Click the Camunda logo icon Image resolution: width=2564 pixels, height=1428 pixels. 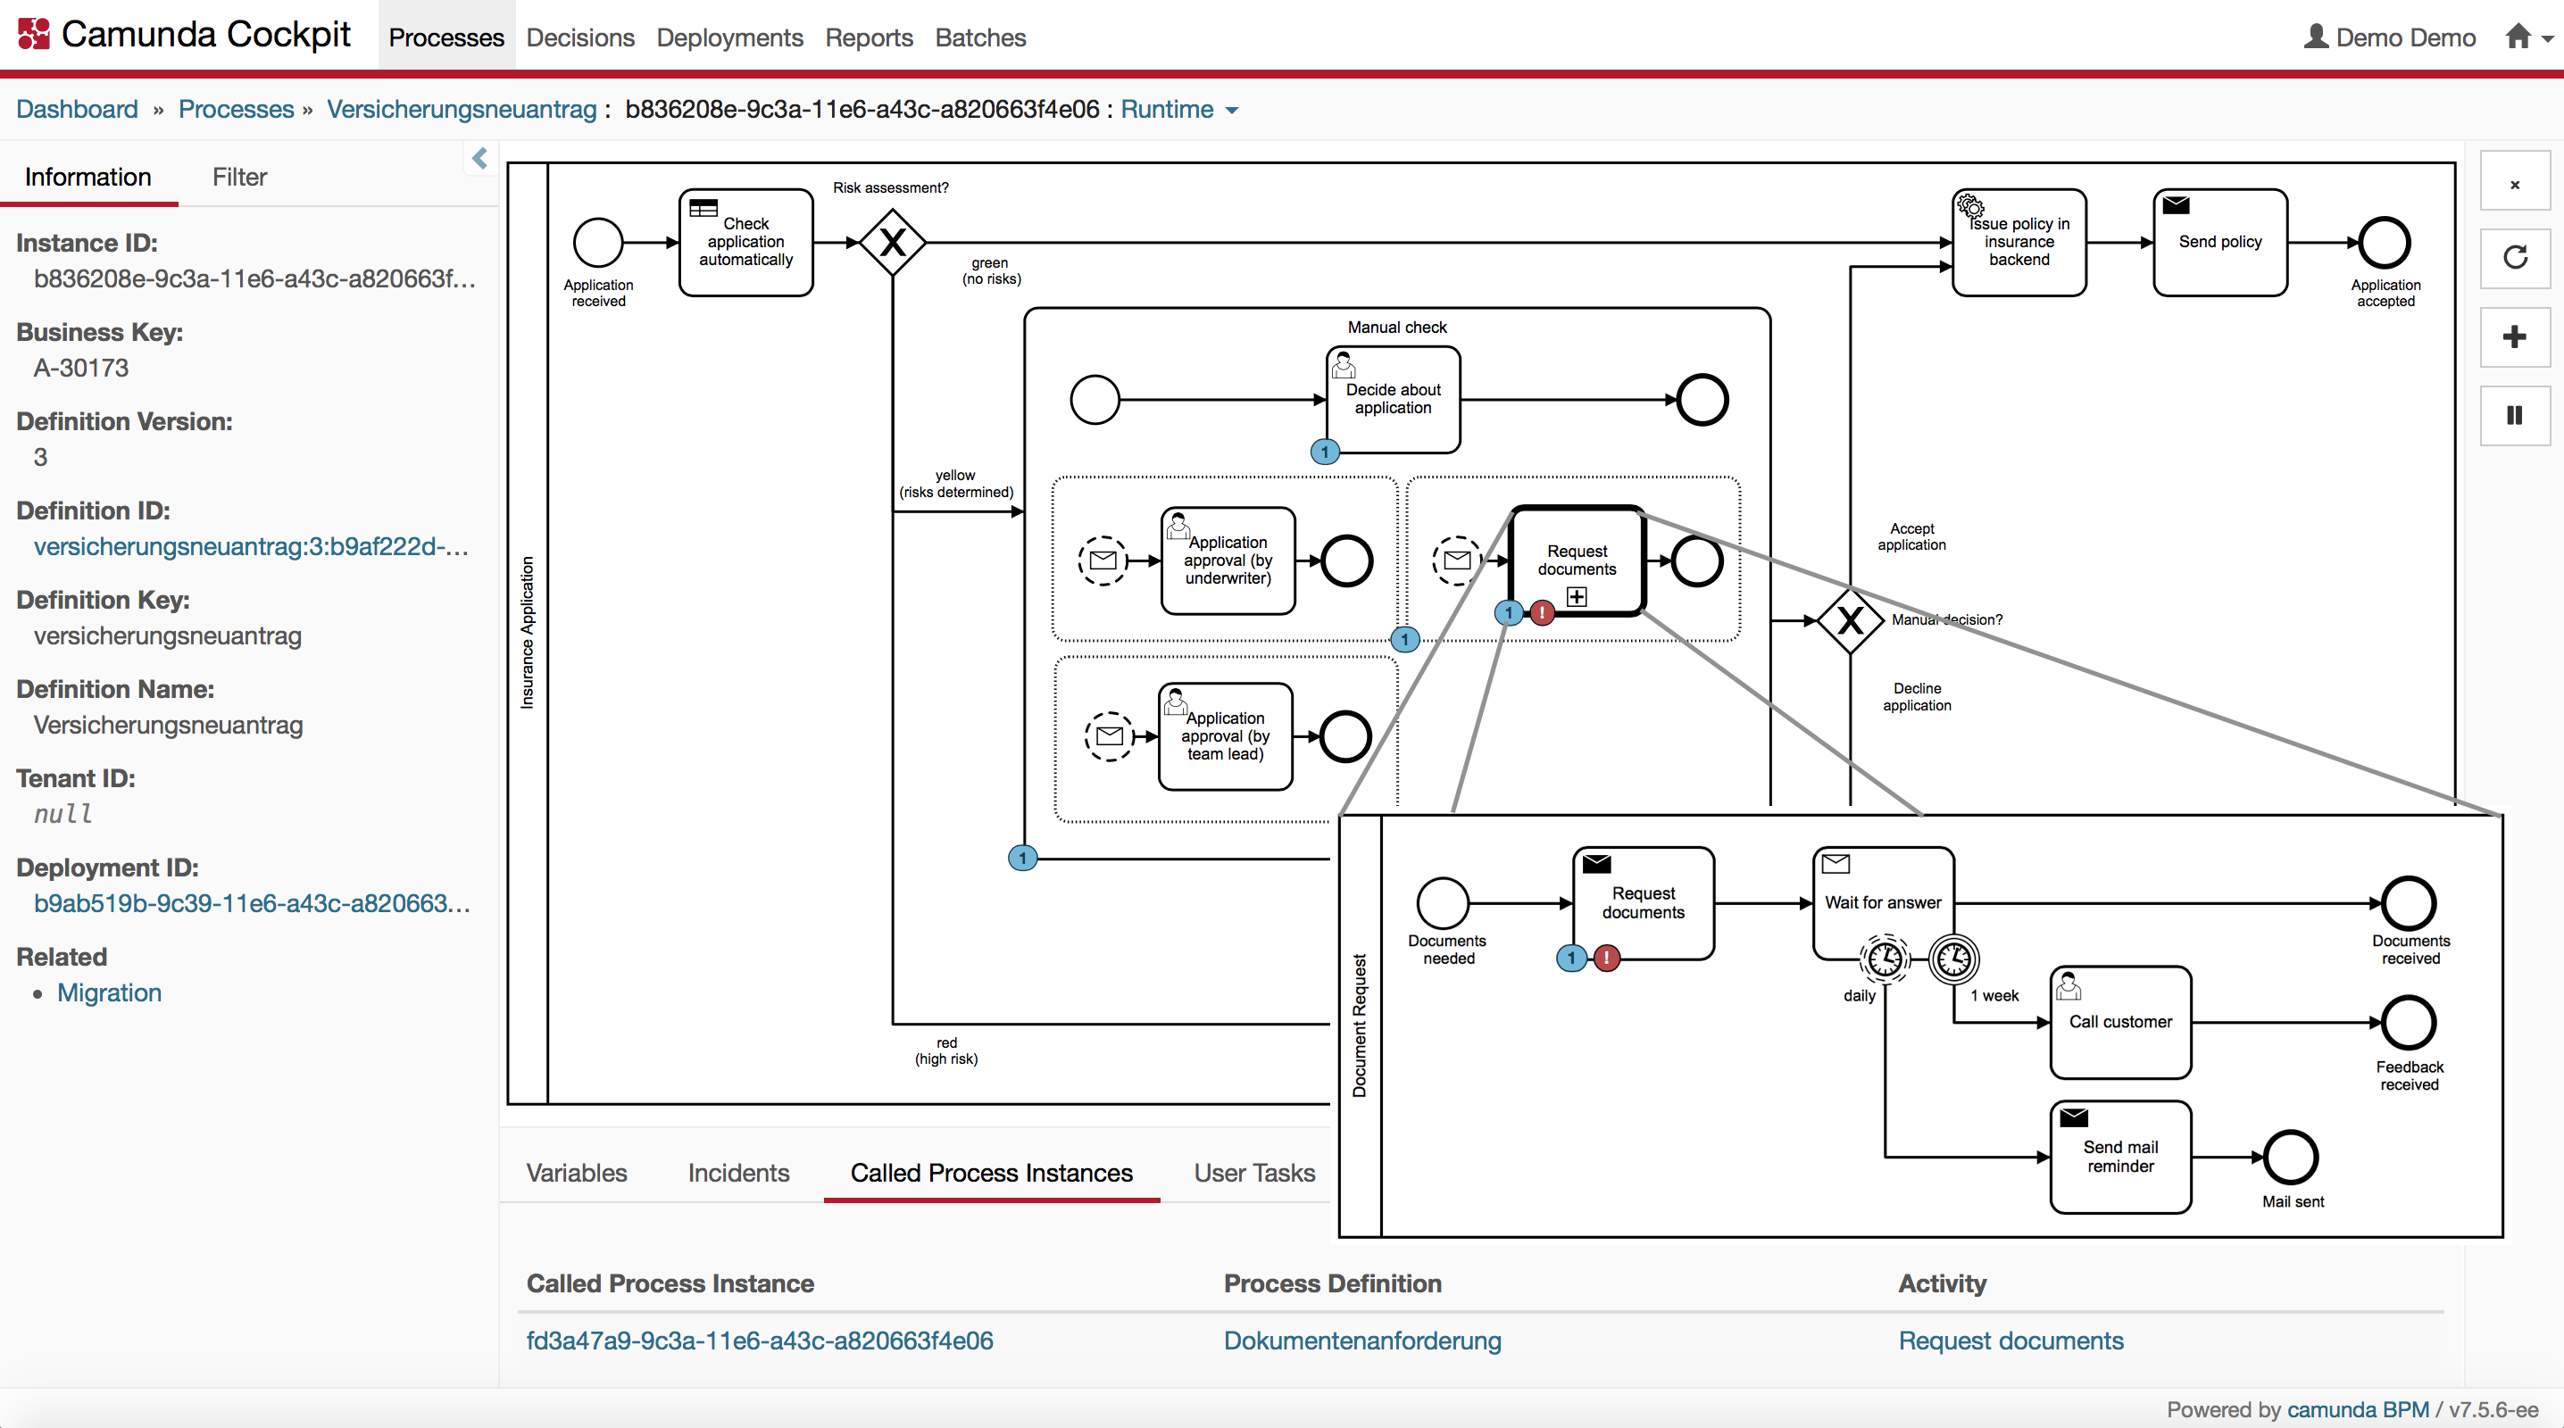(x=34, y=34)
